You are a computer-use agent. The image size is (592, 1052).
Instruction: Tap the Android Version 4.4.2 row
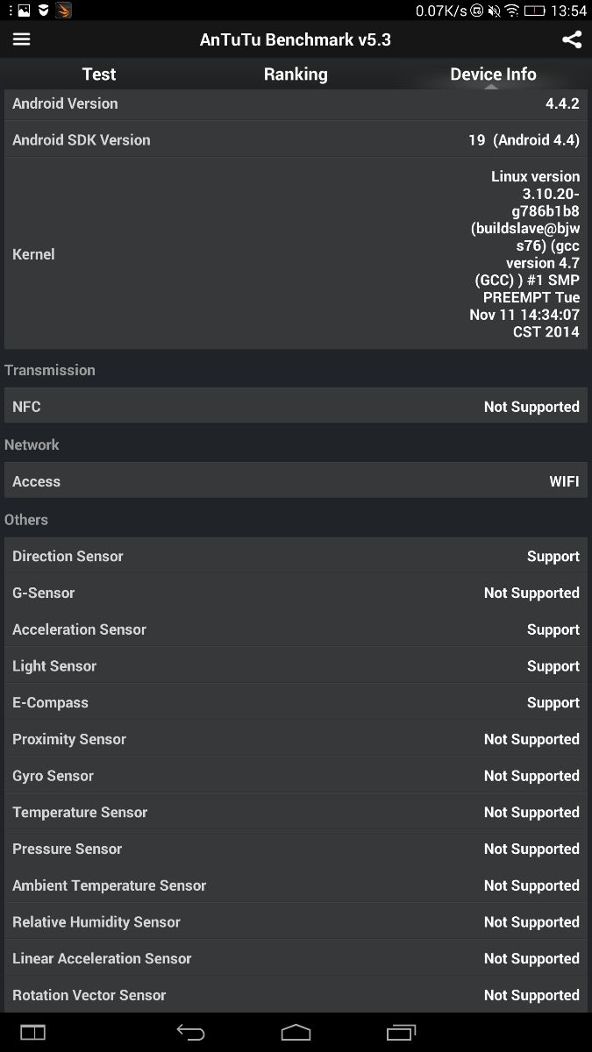pyautogui.click(x=296, y=103)
